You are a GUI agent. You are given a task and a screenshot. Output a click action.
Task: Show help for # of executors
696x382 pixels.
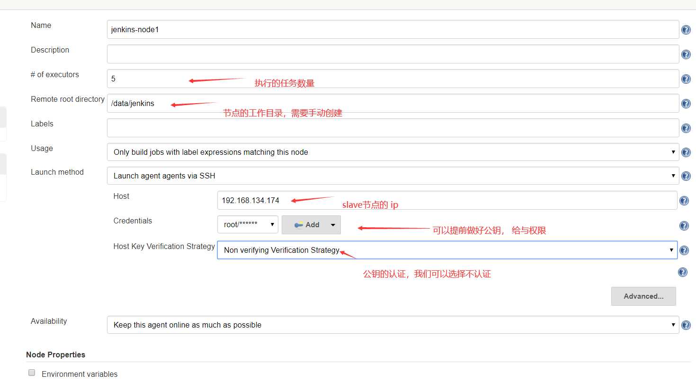pyautogui.click(x=686, y=79)
